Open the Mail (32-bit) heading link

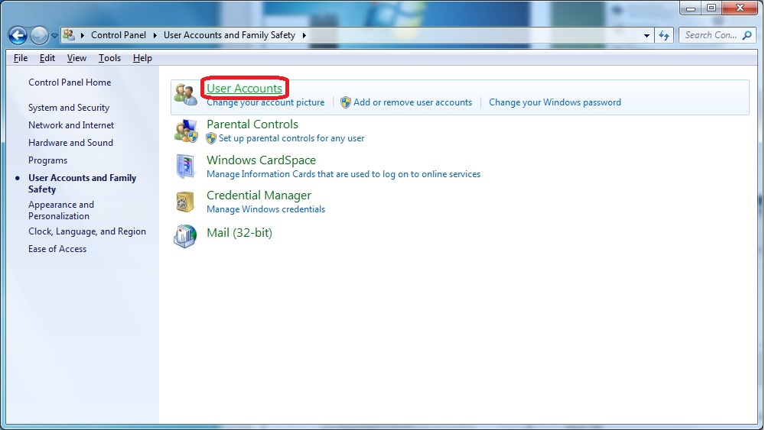click(239, 233)
